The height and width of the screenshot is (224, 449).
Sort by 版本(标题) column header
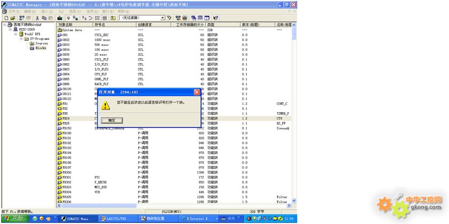pyautogui.click(x=258, y=25)
